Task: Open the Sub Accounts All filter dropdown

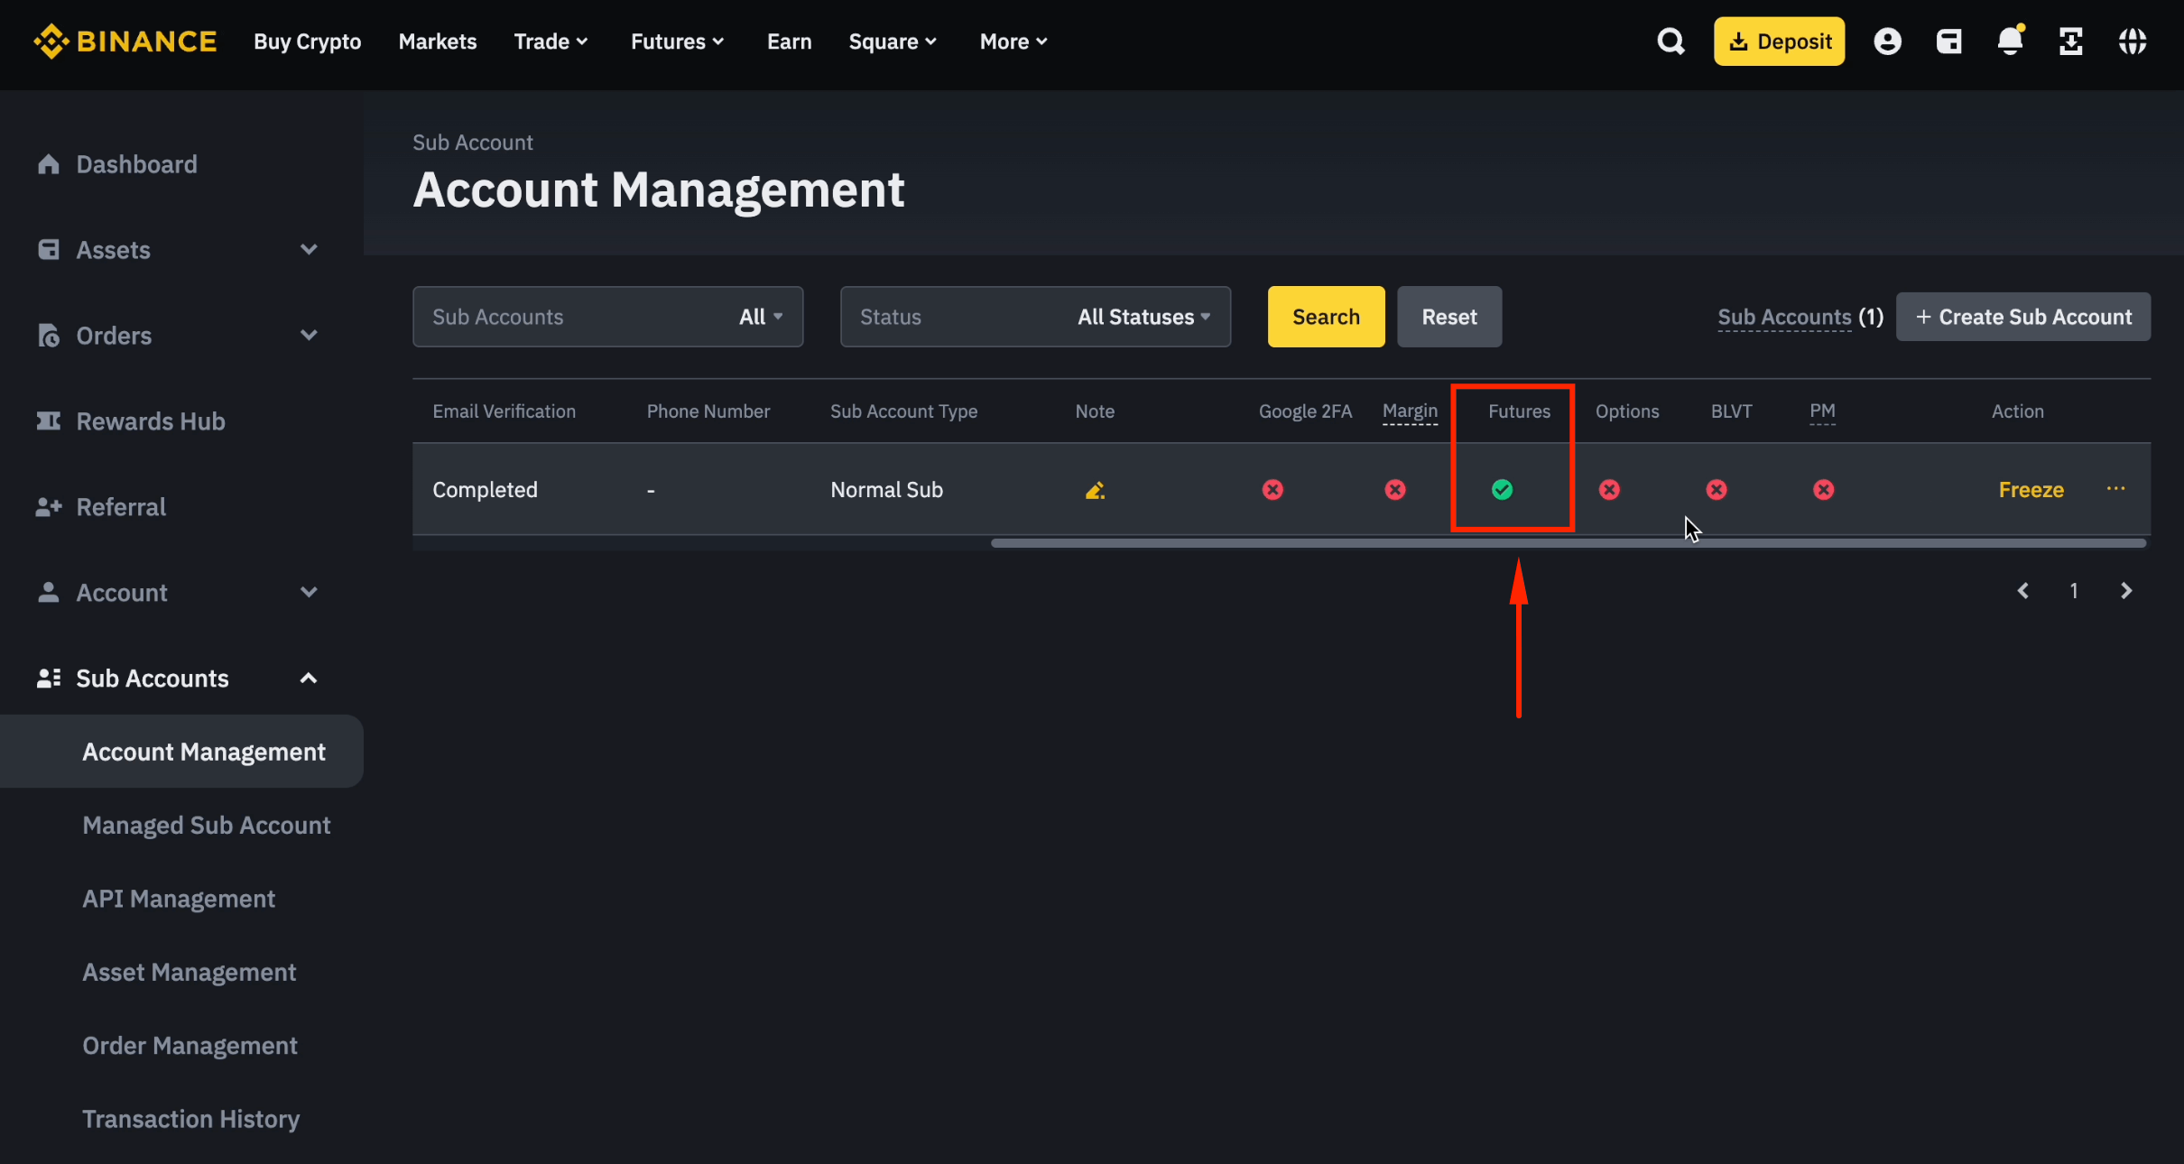Action: tap(760, 316)
